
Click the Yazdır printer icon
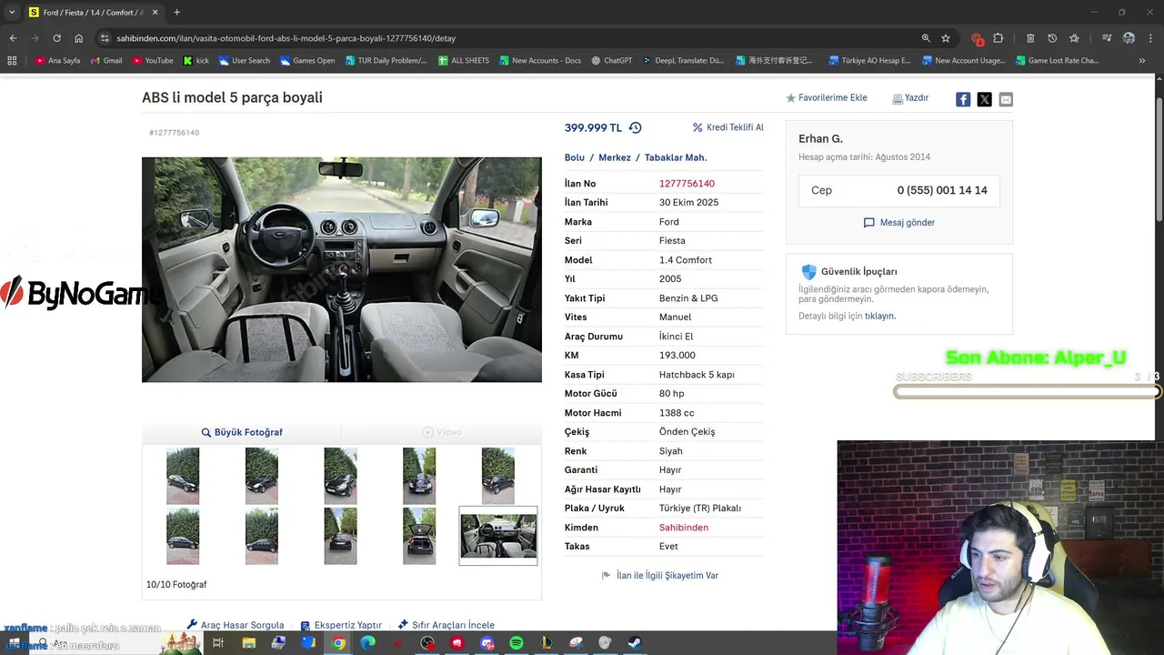point(898,98)
